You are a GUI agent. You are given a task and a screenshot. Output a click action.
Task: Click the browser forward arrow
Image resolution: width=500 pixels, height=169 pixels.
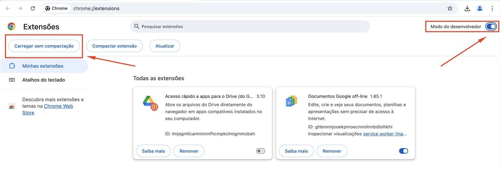20,8
